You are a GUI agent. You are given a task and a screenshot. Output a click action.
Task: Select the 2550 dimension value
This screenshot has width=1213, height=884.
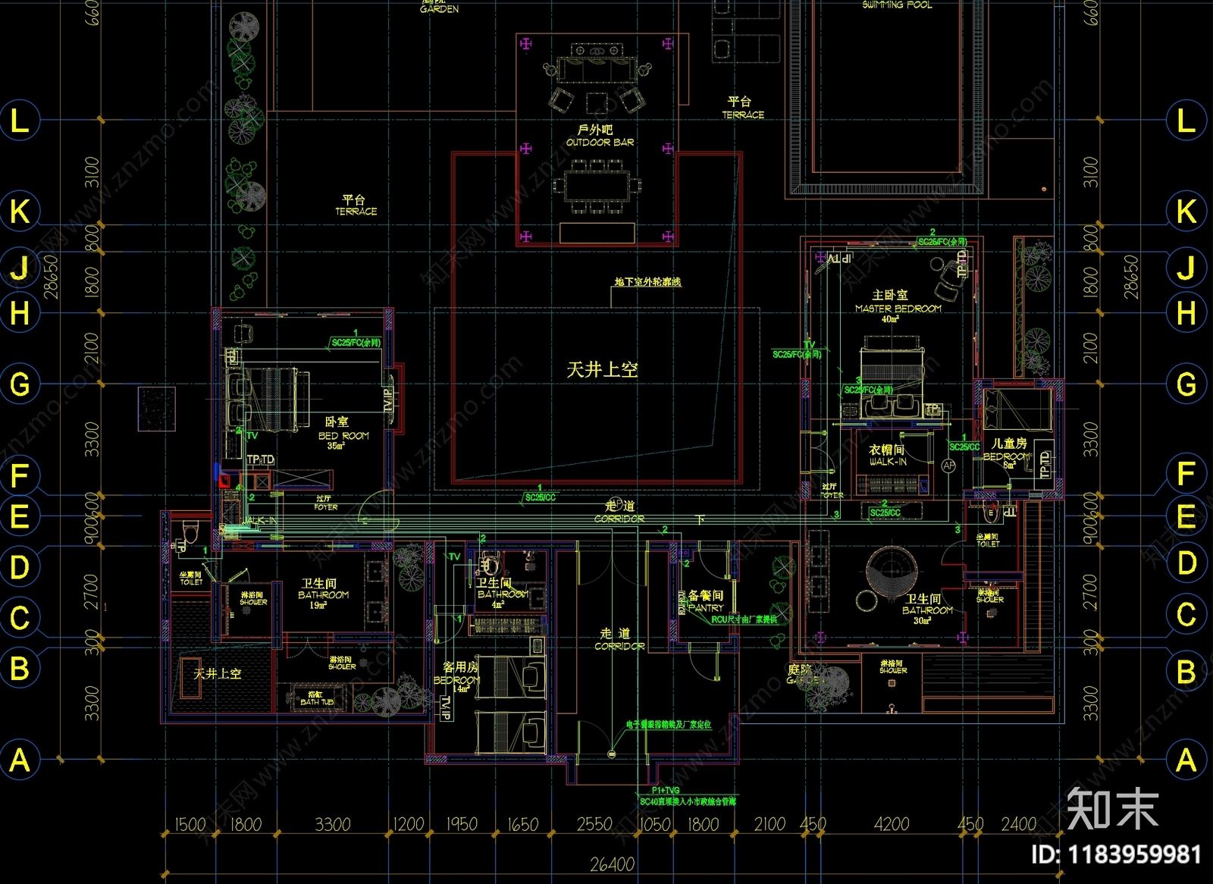[x=594, y=824]
